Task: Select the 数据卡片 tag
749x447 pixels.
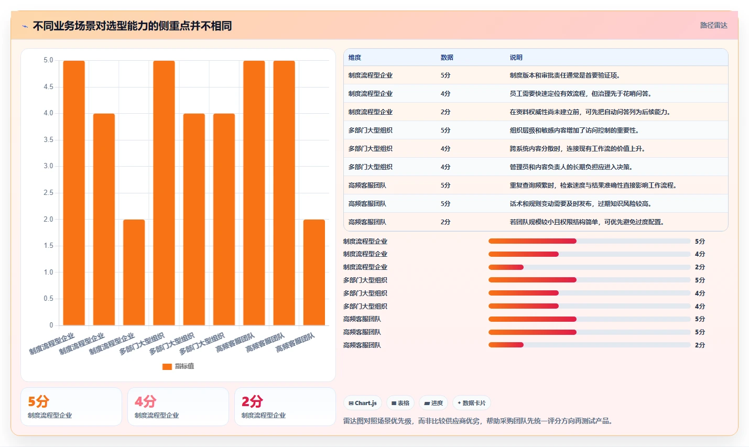Action: tap(472, 403)
